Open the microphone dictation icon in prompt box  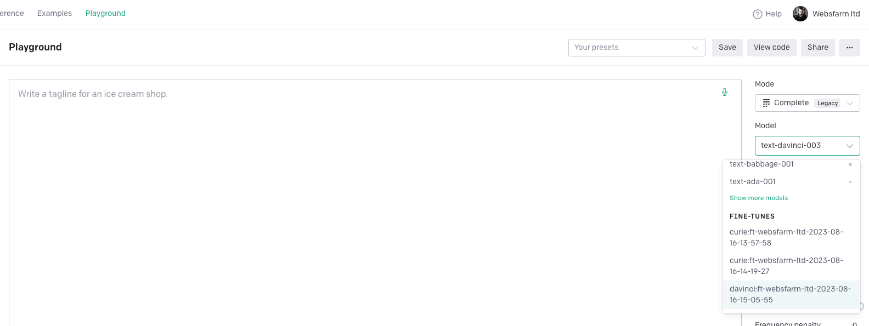pyautogui.click(x=725, y=92)
